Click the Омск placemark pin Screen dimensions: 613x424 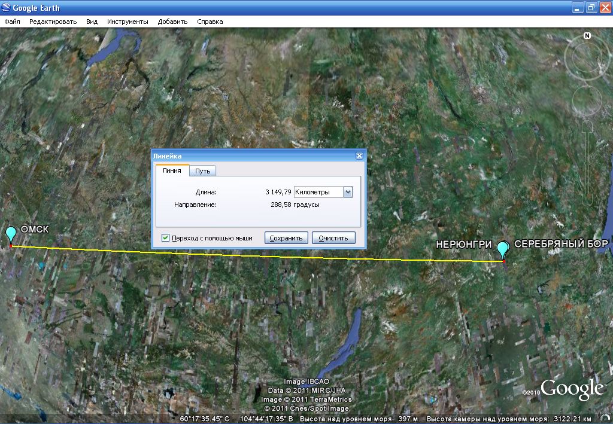(11, 234)
